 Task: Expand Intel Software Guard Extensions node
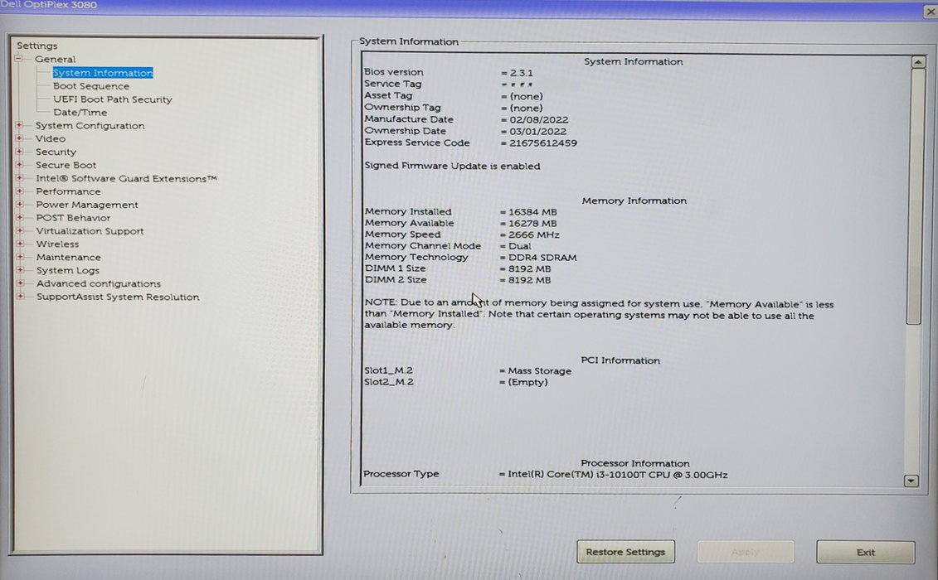[19, 177]
